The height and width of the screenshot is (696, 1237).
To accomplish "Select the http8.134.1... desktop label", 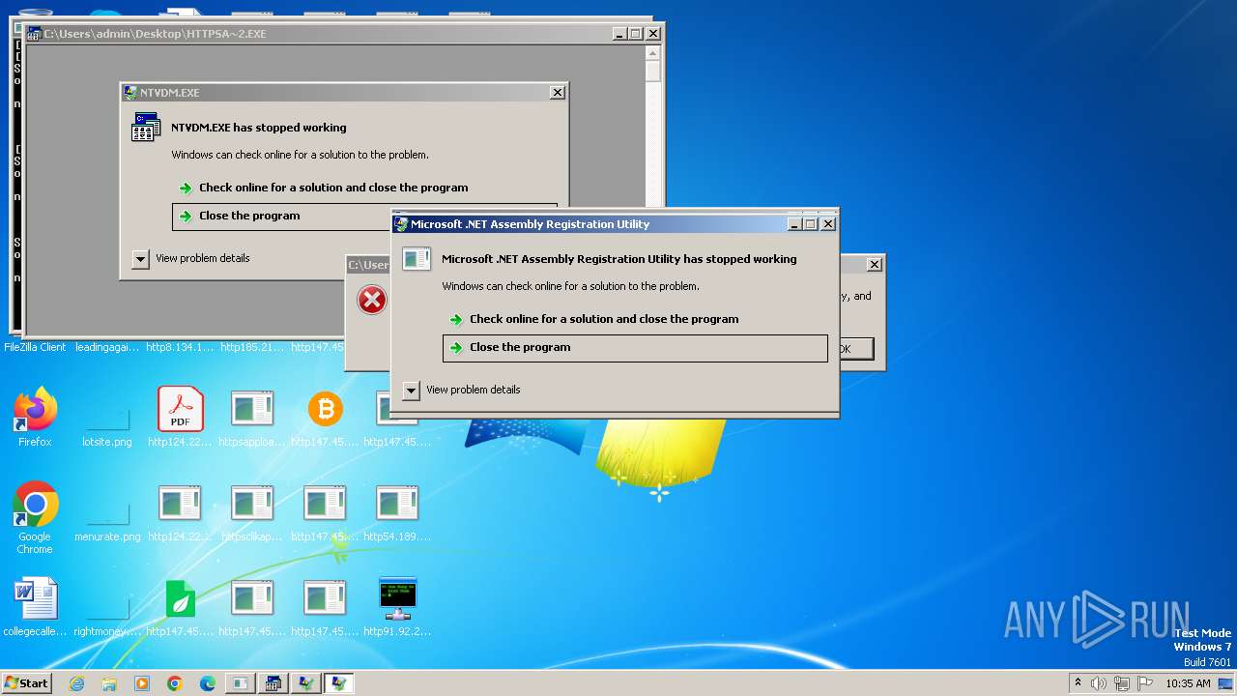I will pos(180,347).
